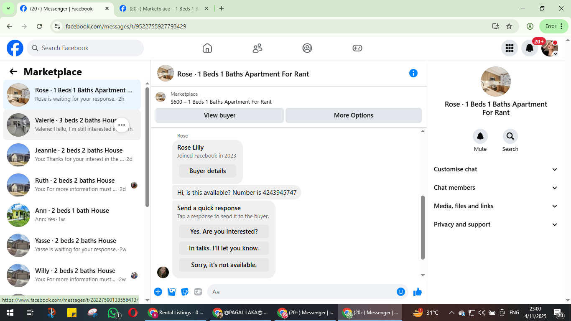Image resolution: width=571 pixels, height=321 pixels.
Task: Expand the Customise chat section
Action: pyautogui.click(x=496, y=169)
